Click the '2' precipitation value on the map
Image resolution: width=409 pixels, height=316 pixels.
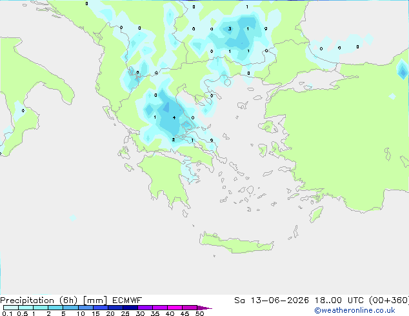tap(174, 140)
